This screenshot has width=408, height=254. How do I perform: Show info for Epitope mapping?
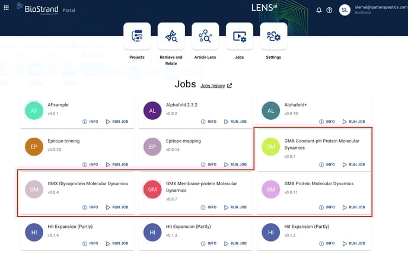click(x=209, y=164)
